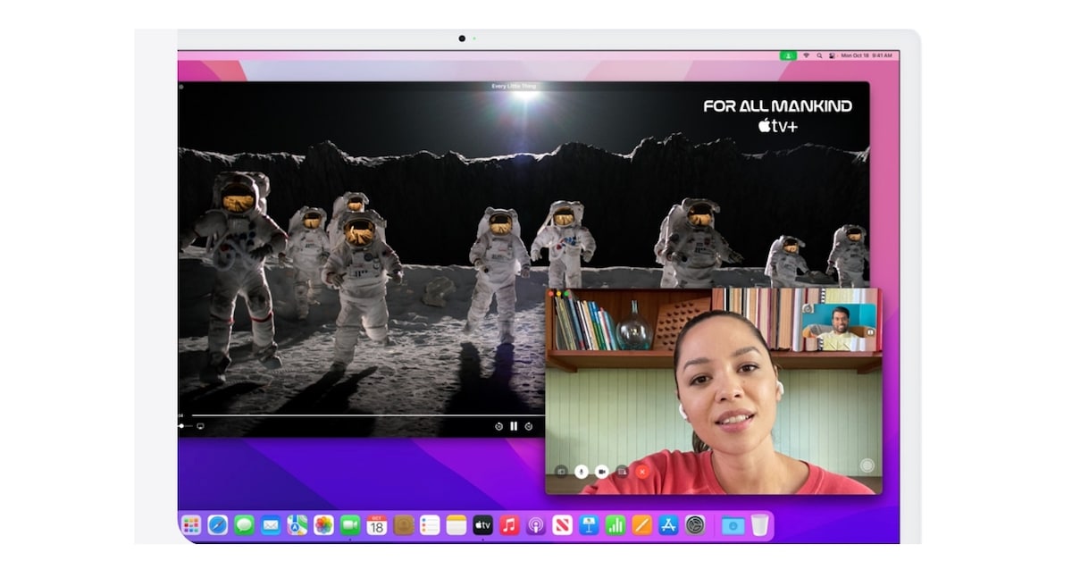Click the Every Little Thing window title

click(514, 86)
